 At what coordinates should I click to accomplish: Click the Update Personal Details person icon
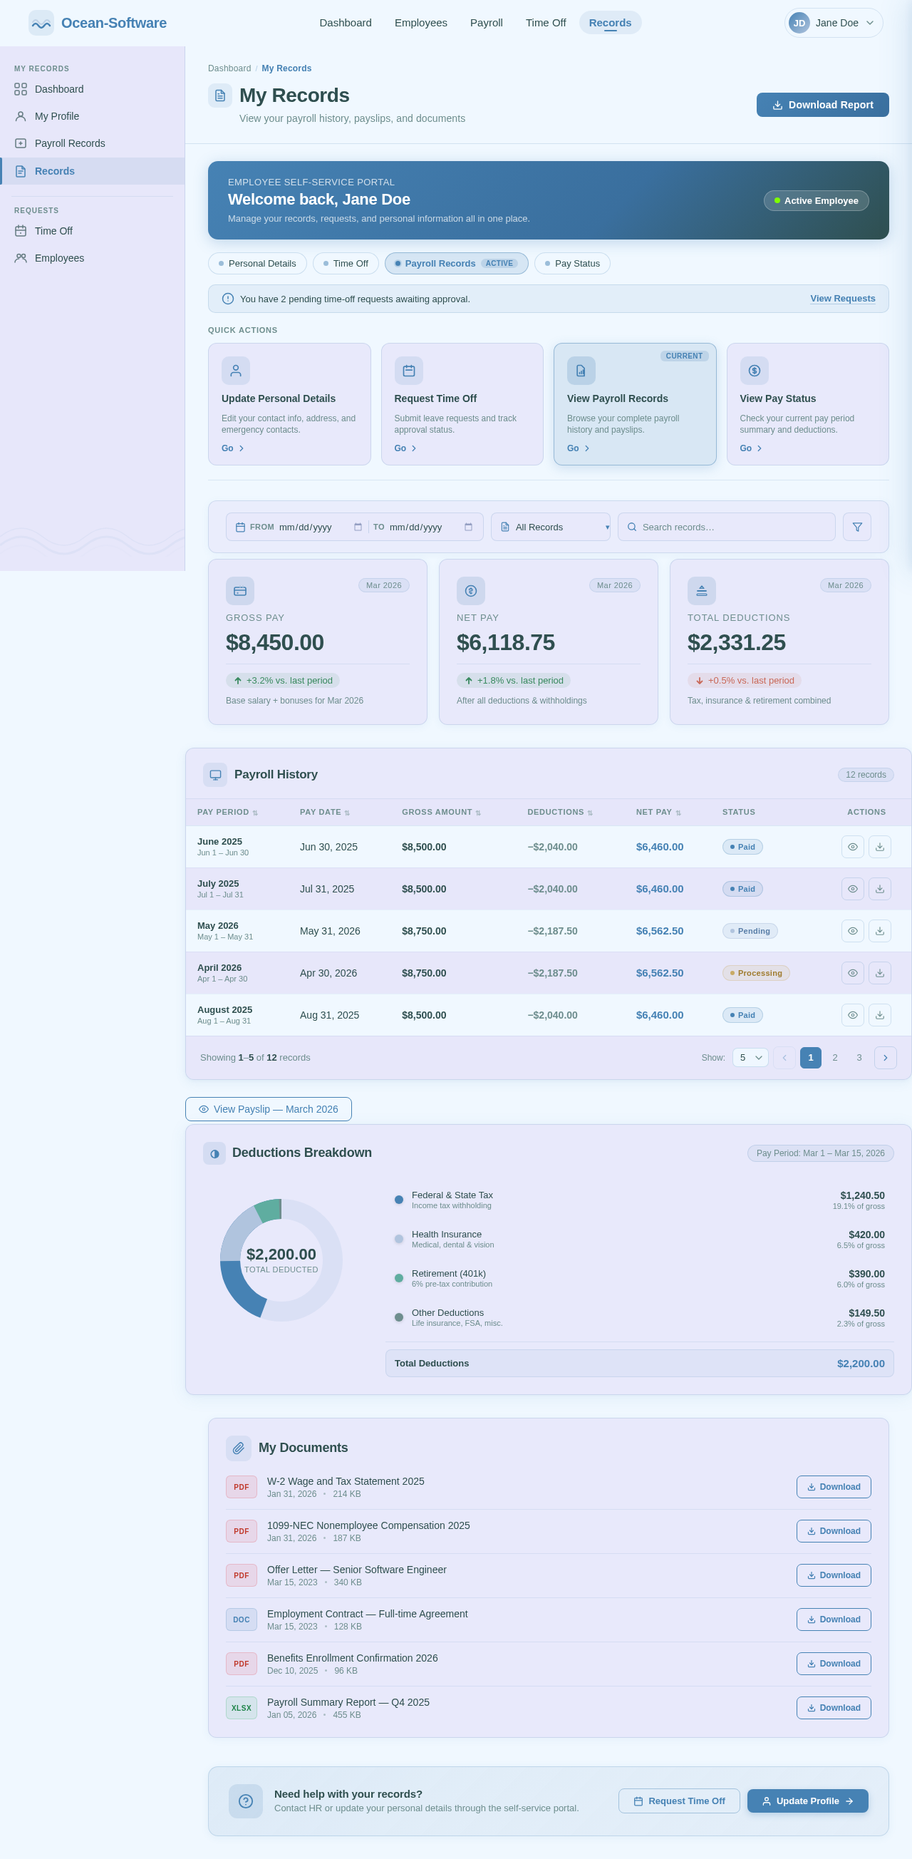[x=235, y=371]
